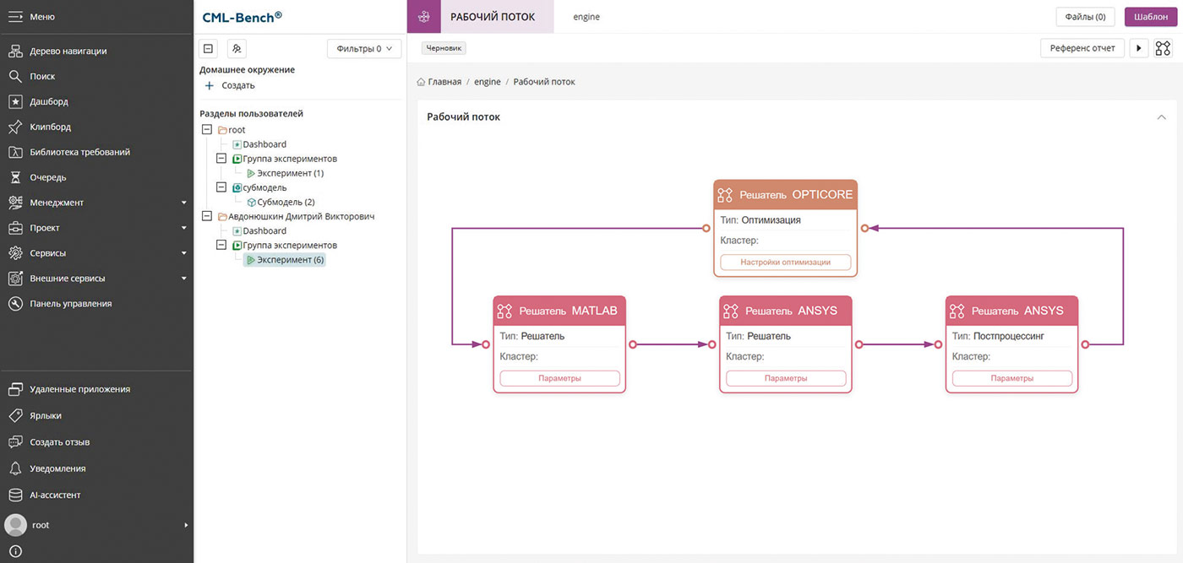Open the AI-ассистент sidebar icon
The width and height of the screenshot is (1183, 563).
tap(14, 495)
